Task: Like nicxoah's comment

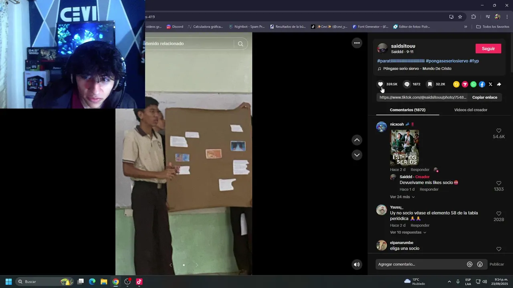Action: coord(499,131)
